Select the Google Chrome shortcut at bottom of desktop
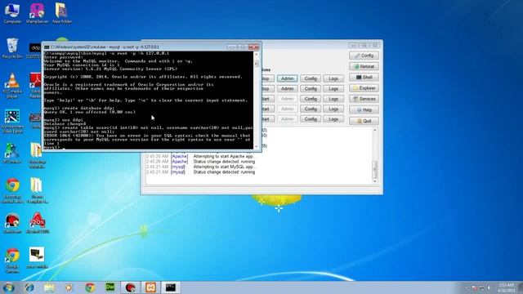 12,261
